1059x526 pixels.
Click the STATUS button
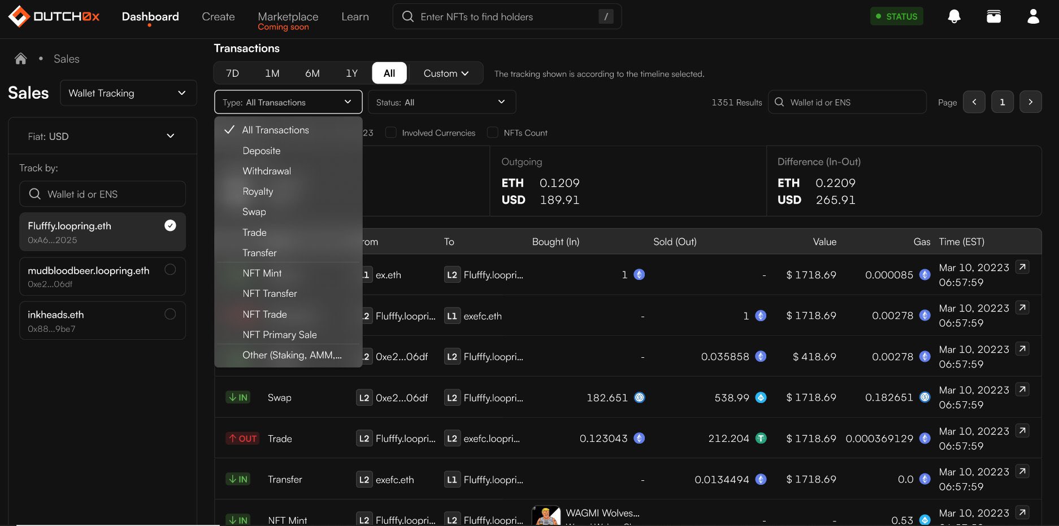coord(897,16)
